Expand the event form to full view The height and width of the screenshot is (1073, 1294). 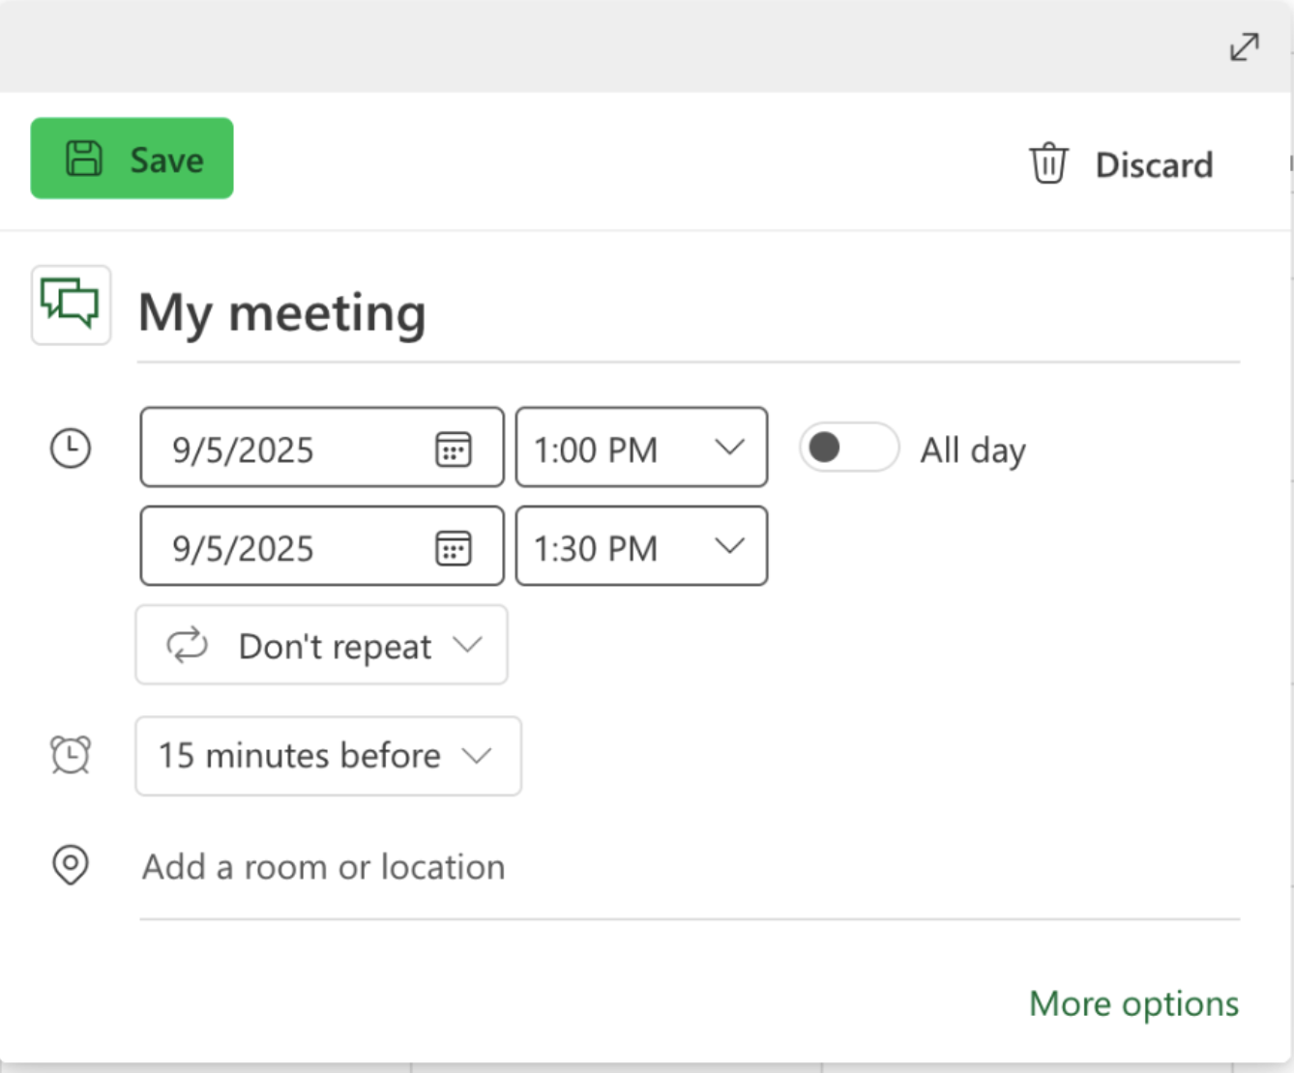click(x=1244, y=46)
